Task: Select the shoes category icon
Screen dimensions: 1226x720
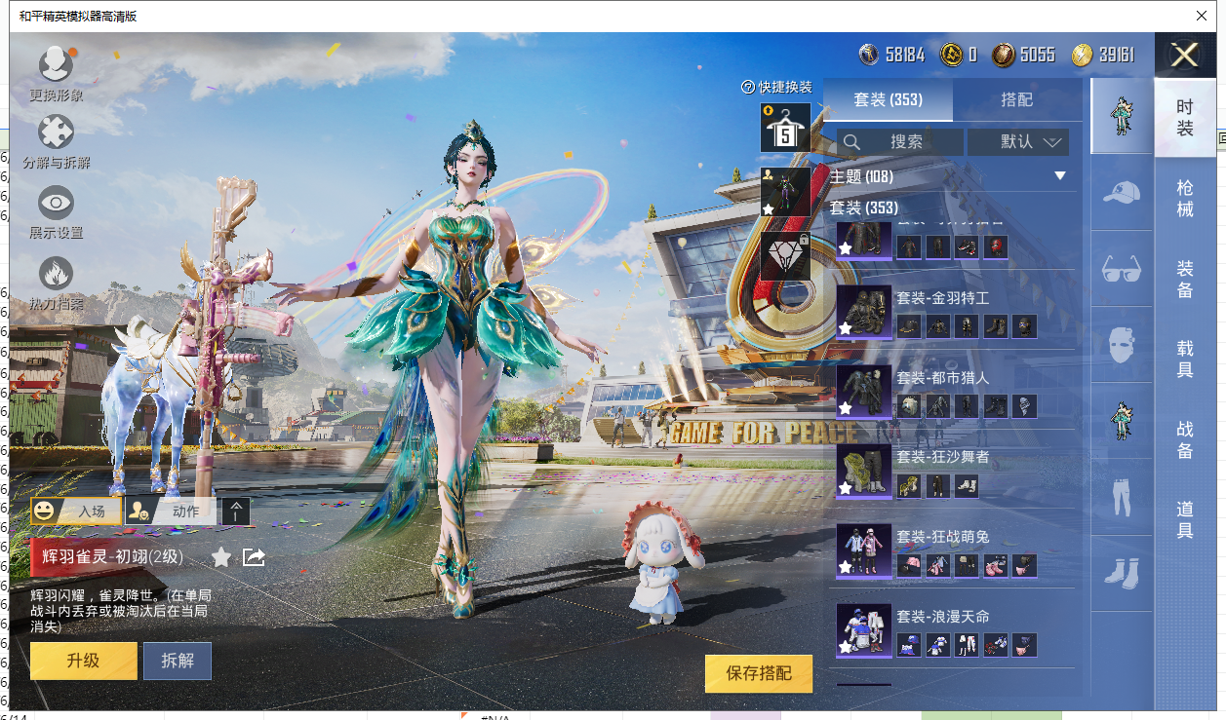Action: point(1122,573)
